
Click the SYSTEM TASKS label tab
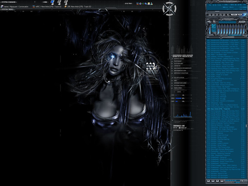coord(7,9)
